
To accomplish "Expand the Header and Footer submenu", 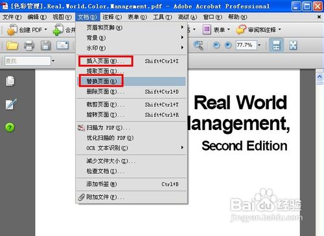I will pos(131,27).
